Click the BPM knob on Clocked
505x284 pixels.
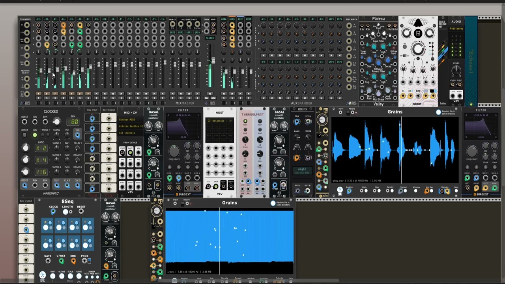pos(56,122)
